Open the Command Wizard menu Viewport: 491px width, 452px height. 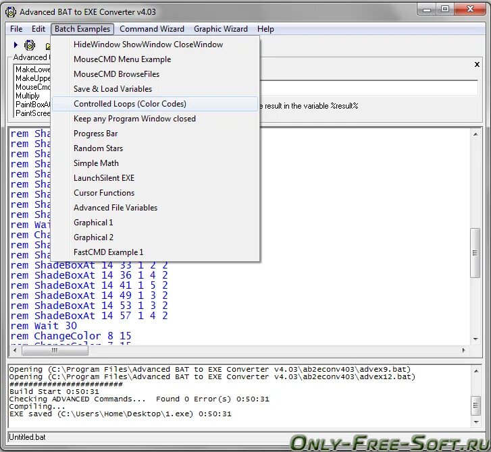(x=152, y=29)
